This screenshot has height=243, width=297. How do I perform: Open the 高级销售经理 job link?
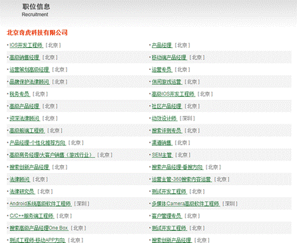tap(25, 57)
